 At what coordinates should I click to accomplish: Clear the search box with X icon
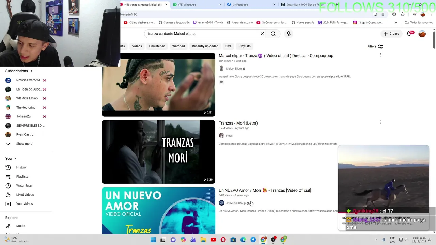coord(262,34)
